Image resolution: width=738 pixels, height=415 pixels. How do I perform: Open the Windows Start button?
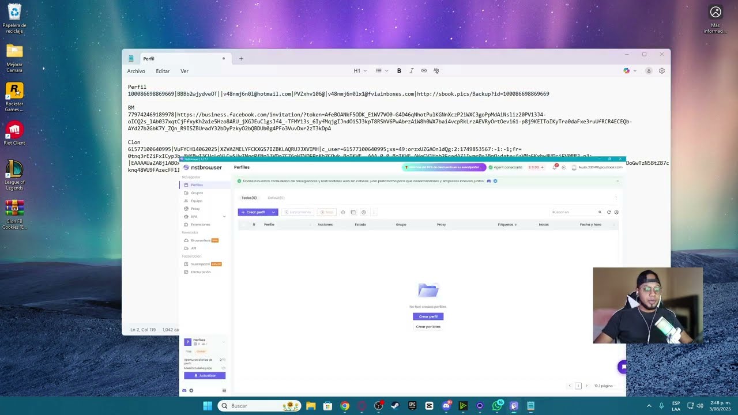click(208, 406)
